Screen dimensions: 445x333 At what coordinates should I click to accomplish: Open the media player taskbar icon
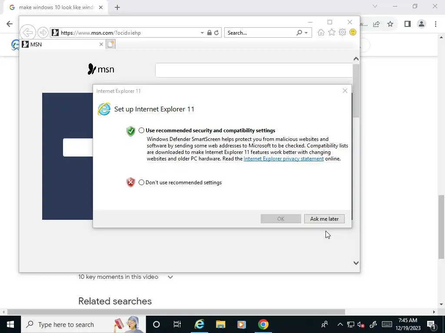tap(242, 324)
